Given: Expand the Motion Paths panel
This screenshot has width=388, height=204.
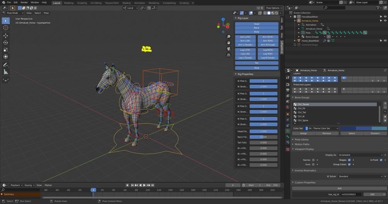Looking at the screenshot, I should click(302, 144).
